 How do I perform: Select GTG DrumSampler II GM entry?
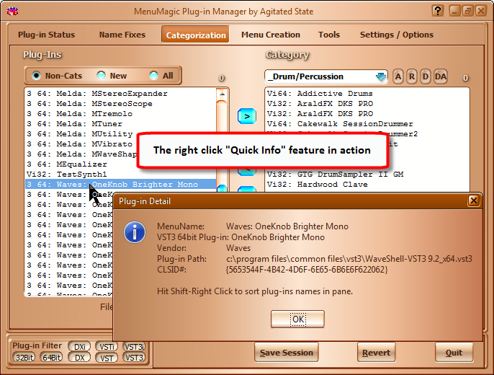click(367, 175)
